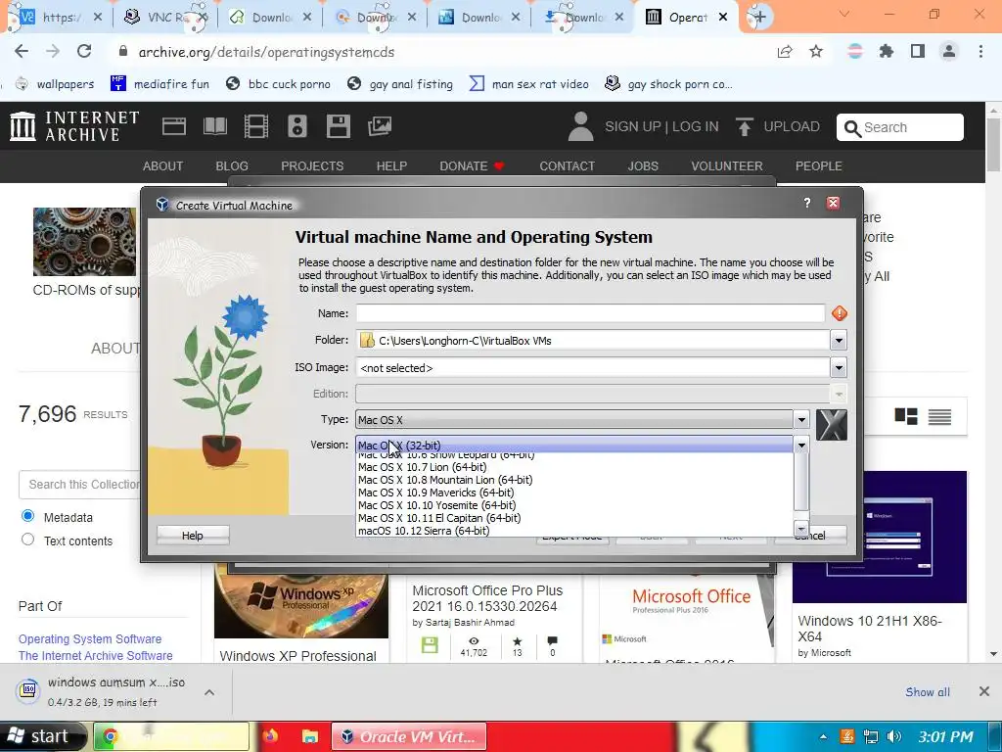This screenshot has width=1002, height=752.
Task: Click the Mac OS X type logo icon
Action: point(832,425)
